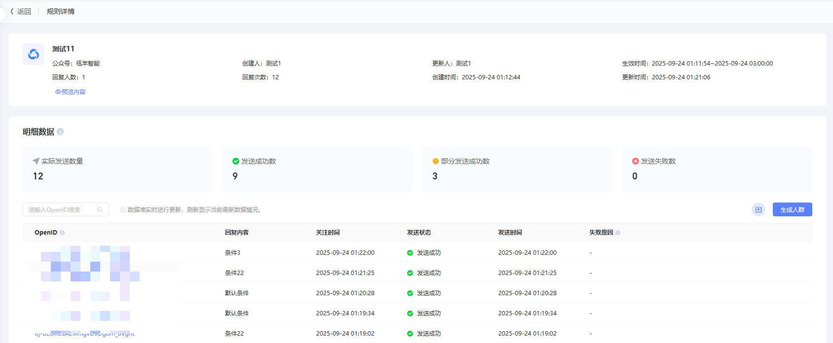This screenshot has width=833, height=343.
Task: Click info icon before 数据准实时进行更新 notice
Action: point(123,210)
